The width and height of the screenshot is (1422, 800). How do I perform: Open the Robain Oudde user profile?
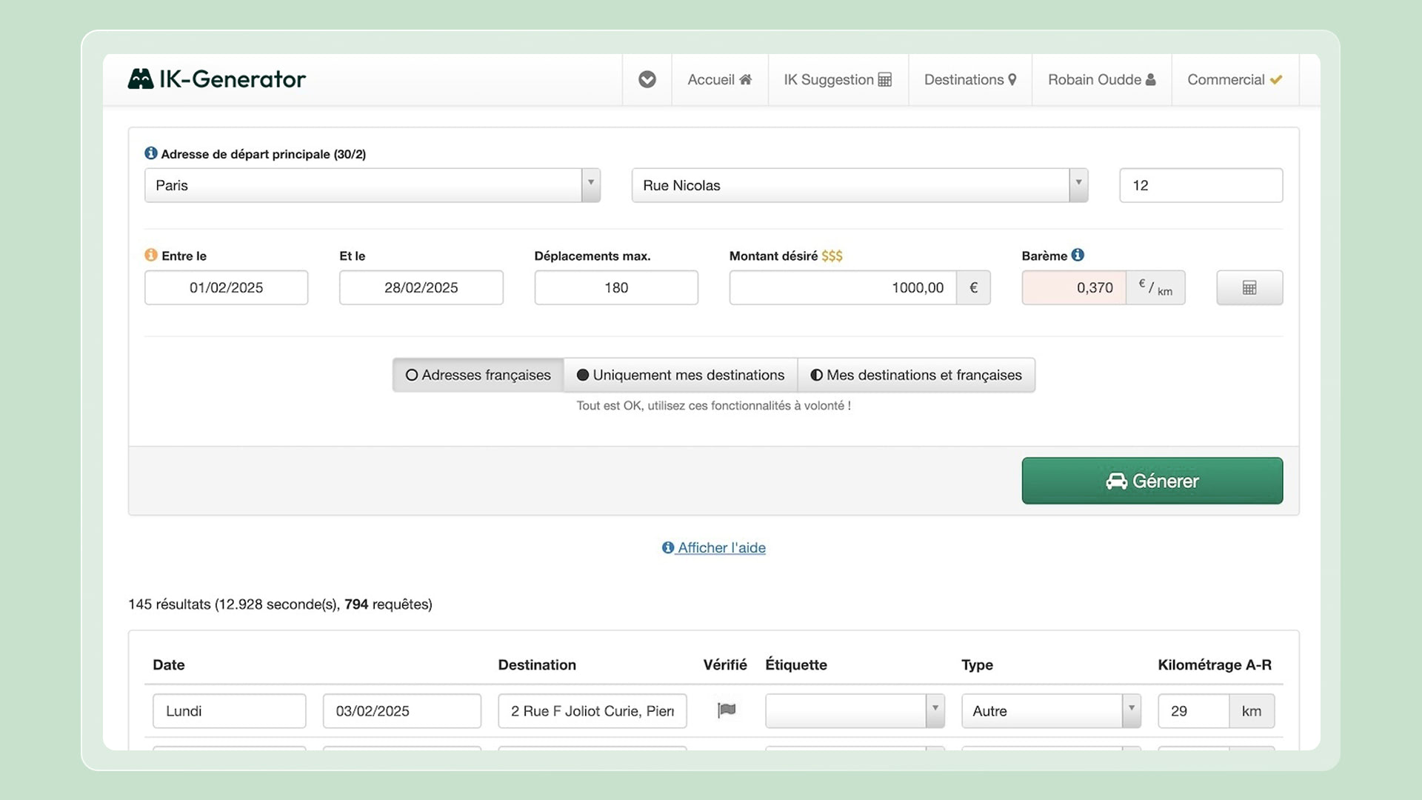click(x=1101, y=79)
